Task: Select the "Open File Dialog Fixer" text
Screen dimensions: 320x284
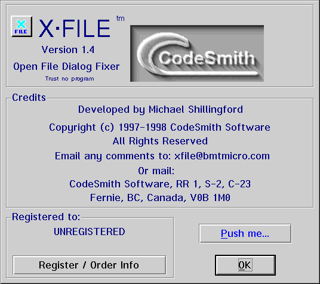Action: point(66,67)
